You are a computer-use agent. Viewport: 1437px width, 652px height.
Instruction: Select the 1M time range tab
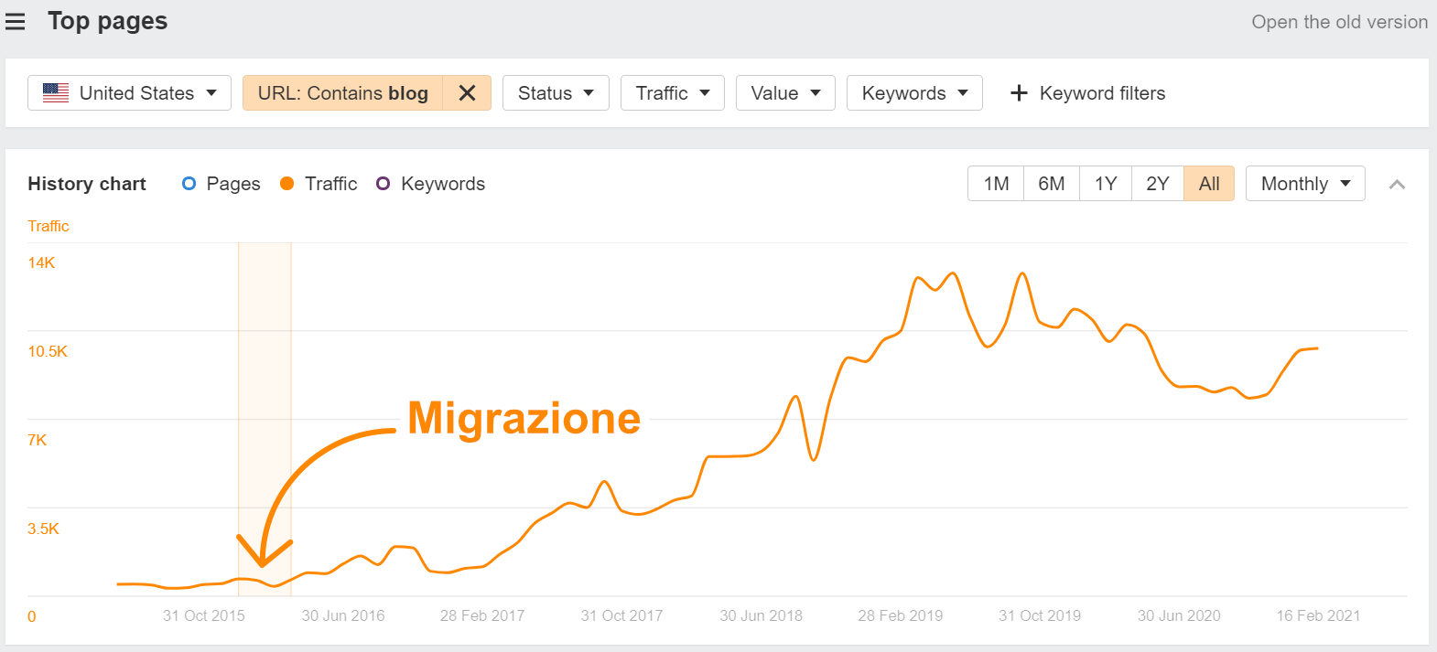[x=996, y=184]
